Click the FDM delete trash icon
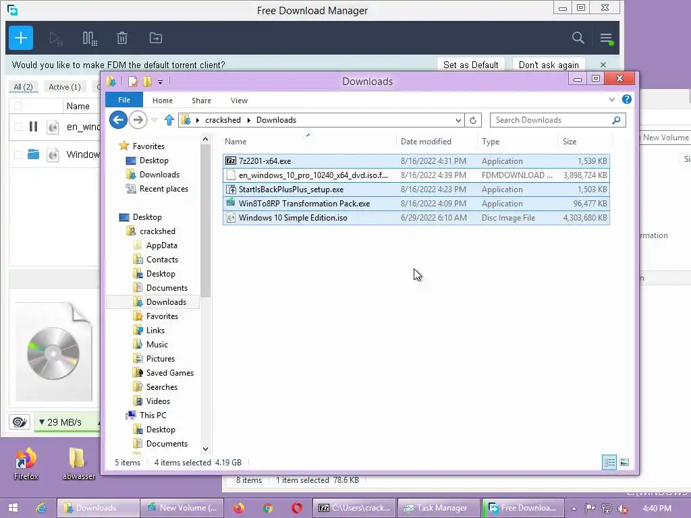Image resolution: width=691 pixels, height=518 pixels. click(122, 38)
